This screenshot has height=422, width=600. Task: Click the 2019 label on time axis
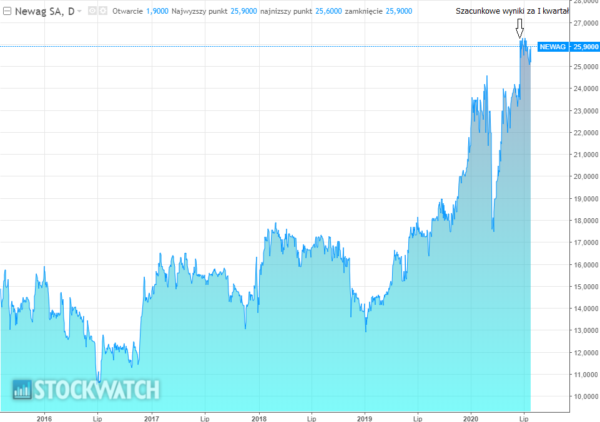pyautogui.click(x=364, y=418)
